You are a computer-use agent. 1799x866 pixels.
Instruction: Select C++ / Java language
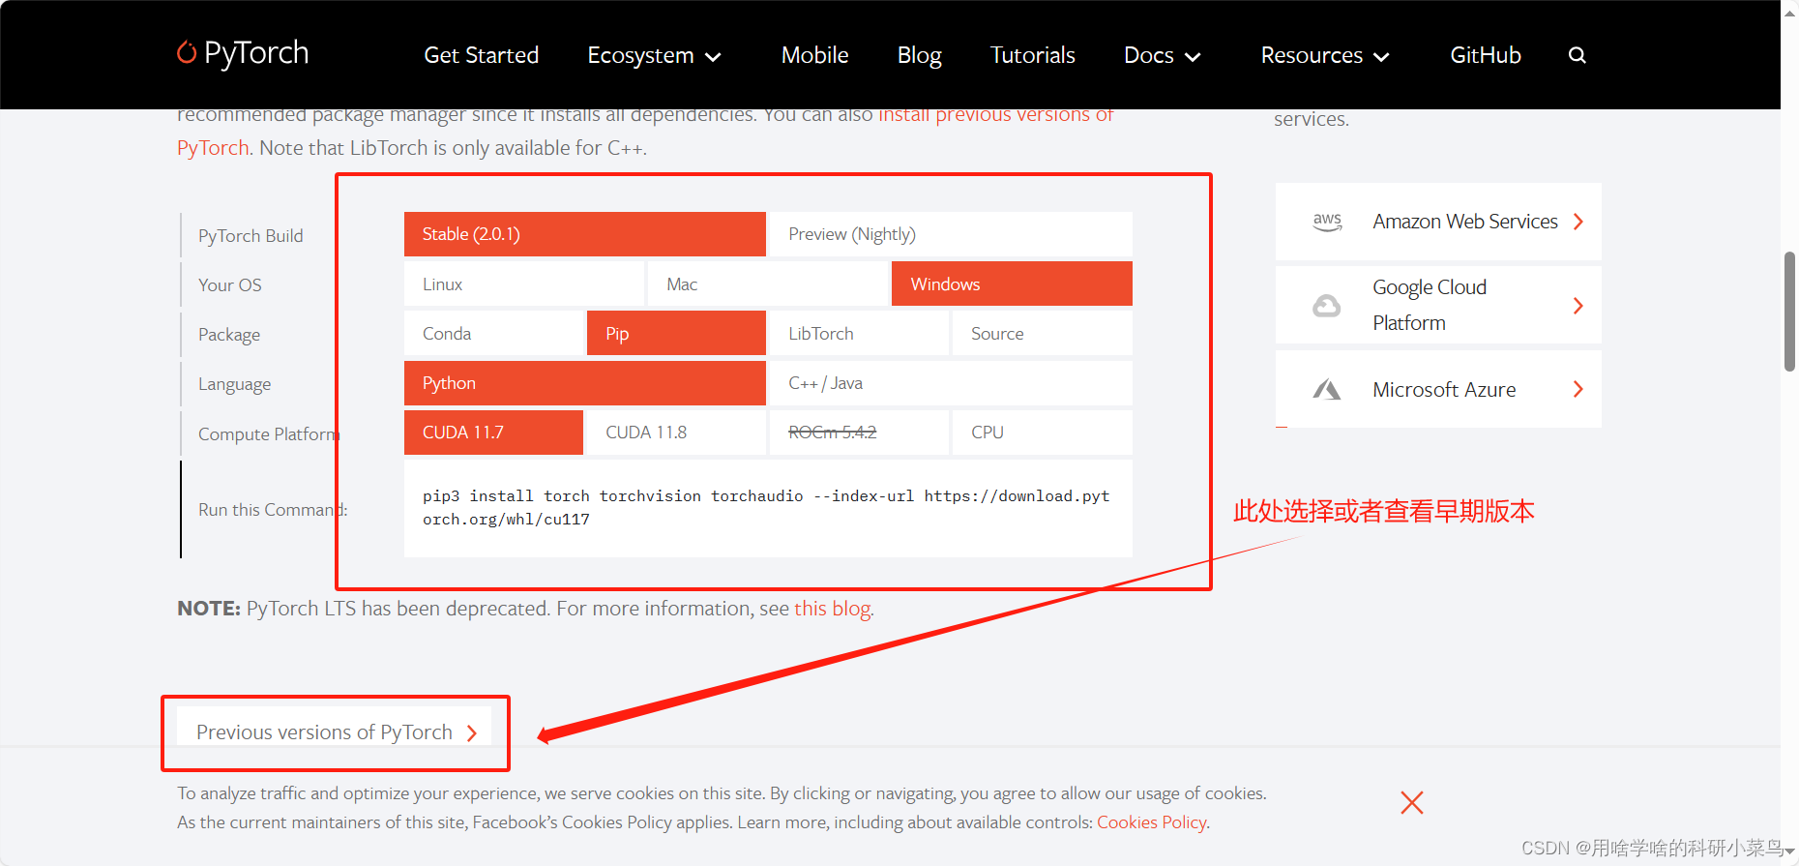(x=951, y=383)
